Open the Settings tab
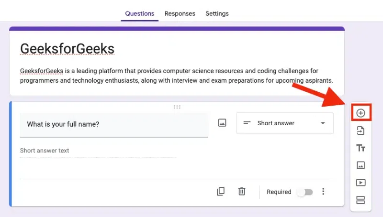 217,13
